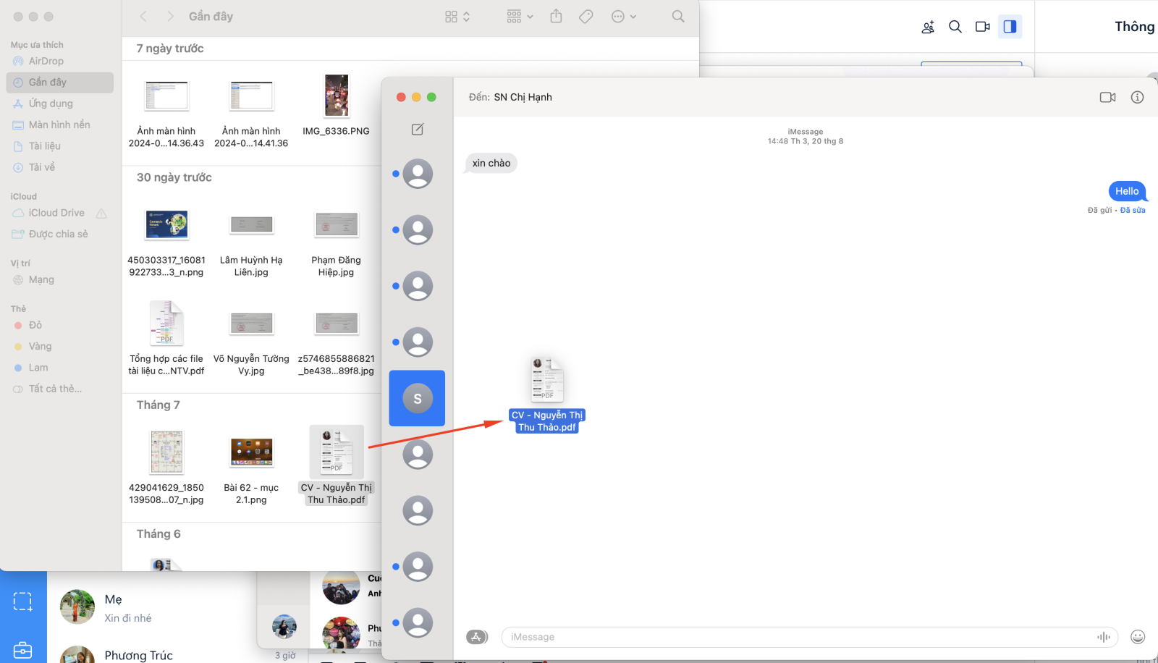Click the Hello message bubble

tap(1128, 191)
